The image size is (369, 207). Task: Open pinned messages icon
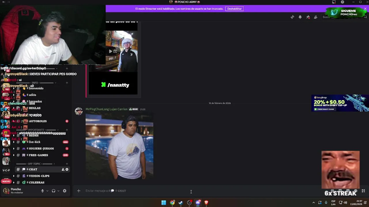pyautogui.click(x=308, y=17)
